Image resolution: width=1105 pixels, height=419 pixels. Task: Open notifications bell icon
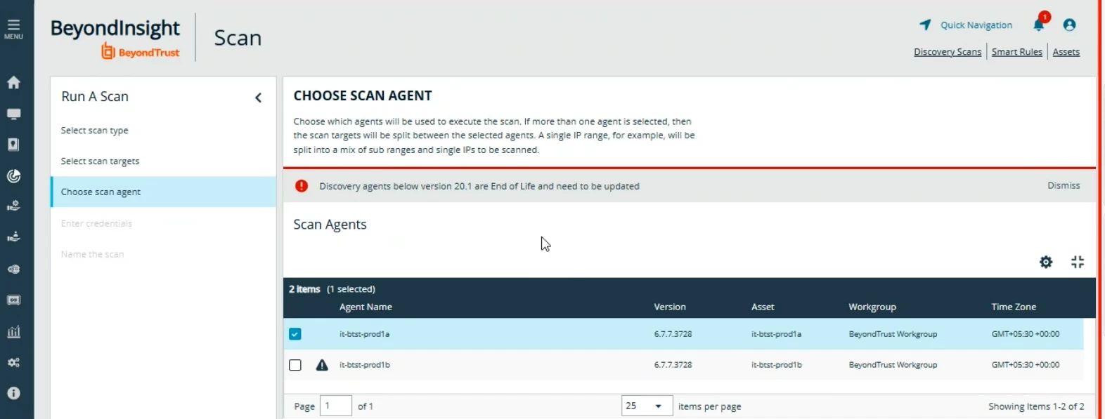[x=1039, y=25]
